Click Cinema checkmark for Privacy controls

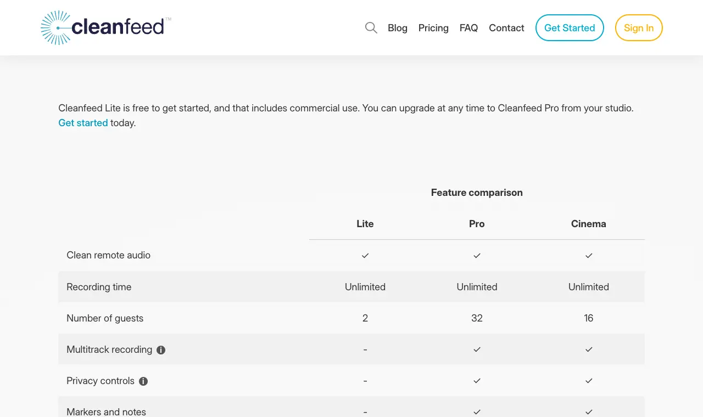click(589, 381)
